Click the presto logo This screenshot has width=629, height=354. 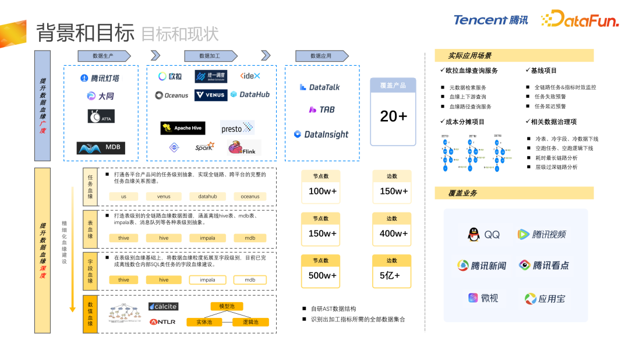[237, 128]
